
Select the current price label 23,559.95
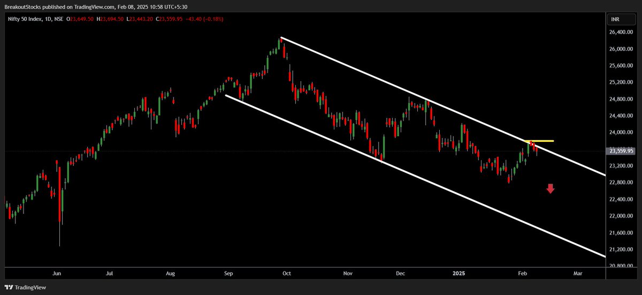tap(622, 151)
